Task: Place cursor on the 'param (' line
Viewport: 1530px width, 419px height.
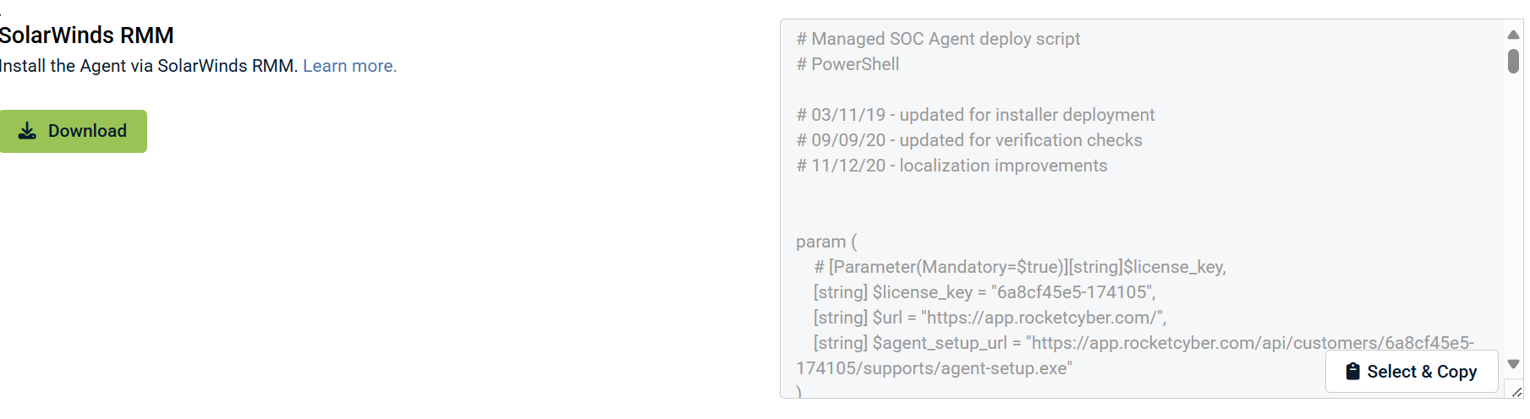Action: point(826,242)
